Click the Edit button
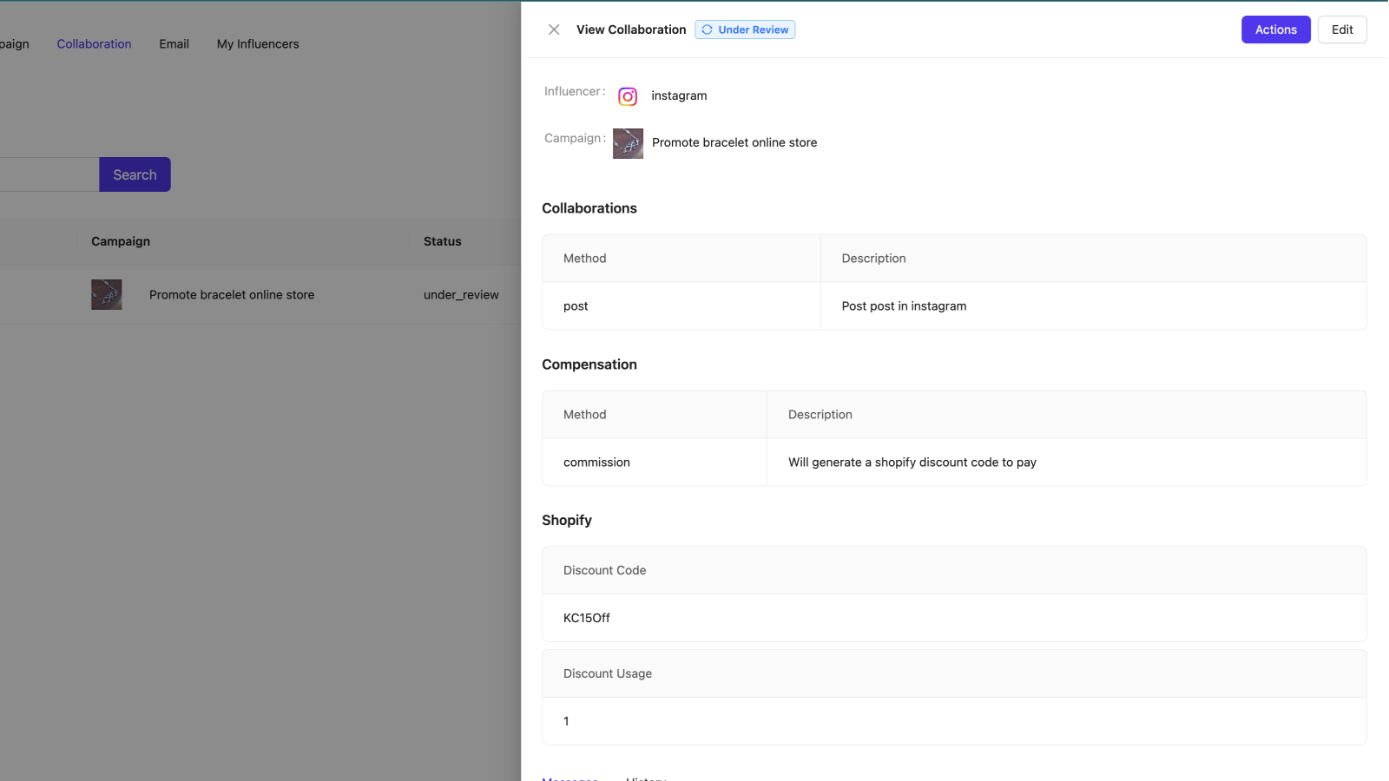Viewport: 1389px width, 781px height. click(1342, 29)
